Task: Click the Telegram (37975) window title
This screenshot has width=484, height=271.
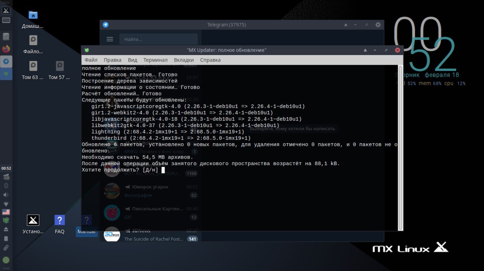Action: point(226,25)
